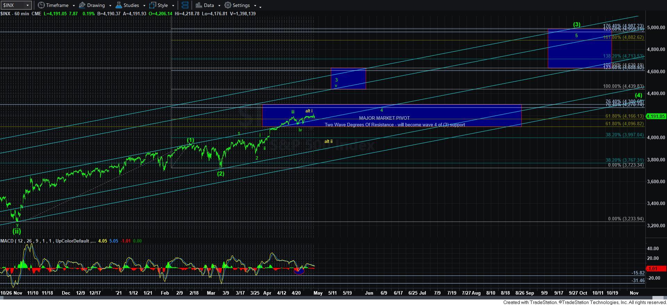Click the Timeframe clock icon

point(41,5)
